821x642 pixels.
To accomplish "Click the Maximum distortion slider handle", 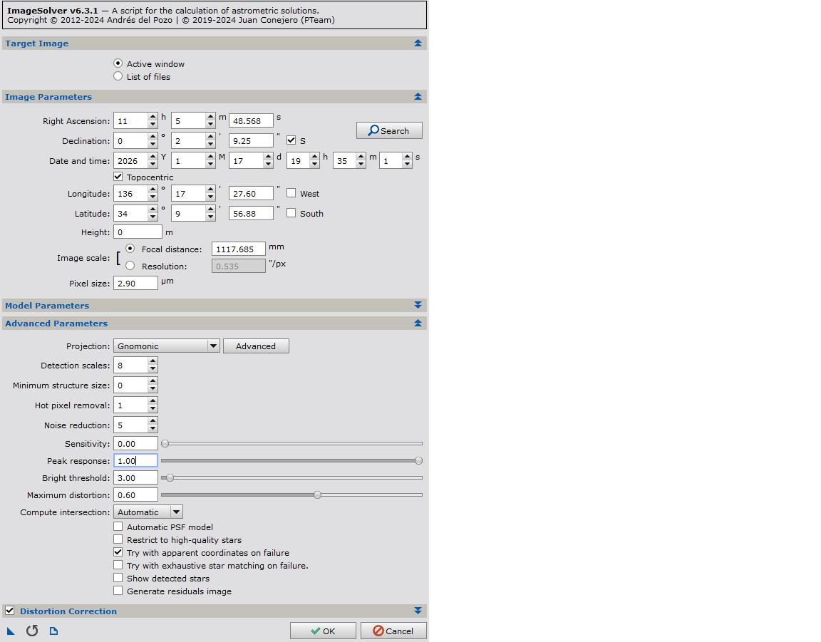I will (318, 495).
